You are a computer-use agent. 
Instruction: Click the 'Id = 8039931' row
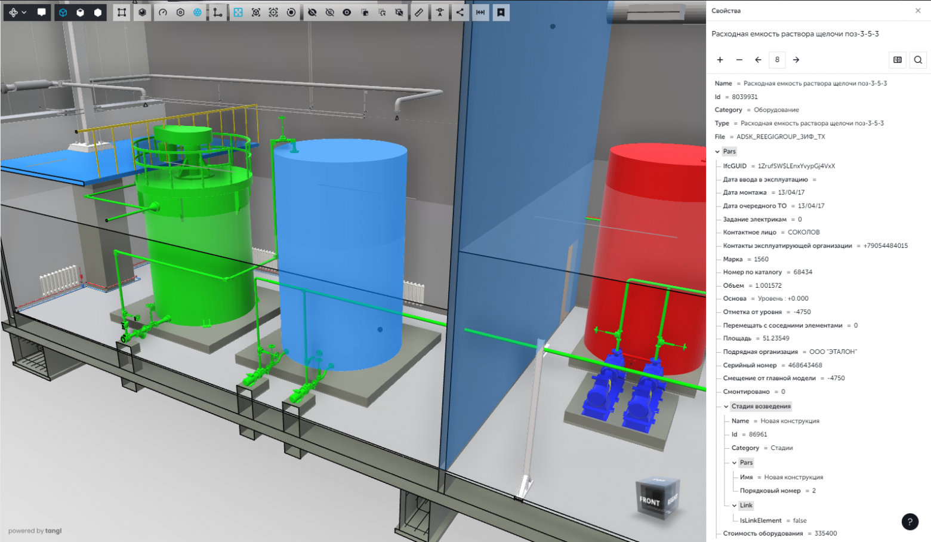(x=736, y=97)
